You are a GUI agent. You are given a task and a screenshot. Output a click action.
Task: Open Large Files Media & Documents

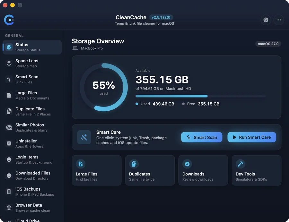[32, 95]
